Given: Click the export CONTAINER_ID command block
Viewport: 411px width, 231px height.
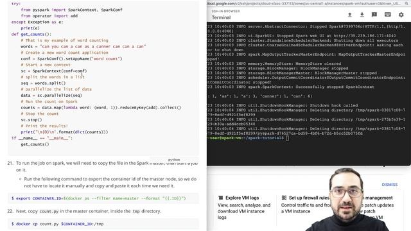Looking at the screenshot, I should click(x=103, y=198).
